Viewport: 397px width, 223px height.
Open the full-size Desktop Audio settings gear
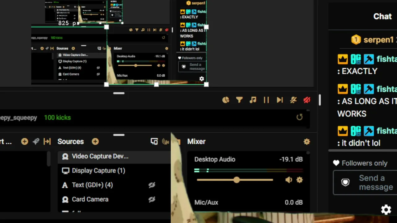coord(300,180)
